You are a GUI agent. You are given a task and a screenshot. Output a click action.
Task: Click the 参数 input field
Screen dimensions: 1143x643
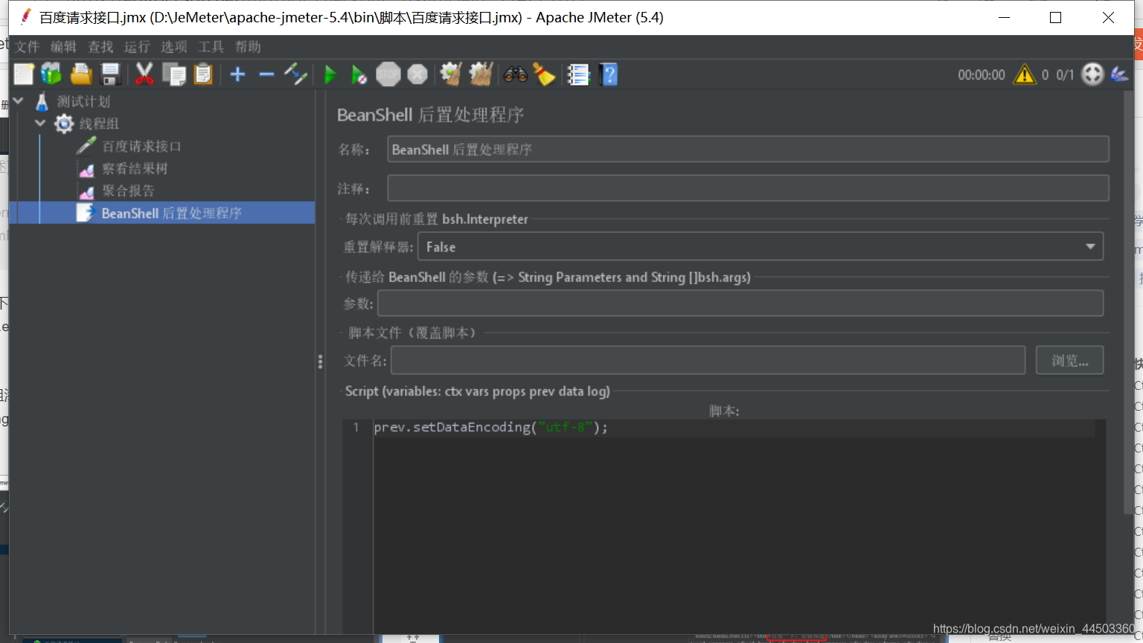740,303
